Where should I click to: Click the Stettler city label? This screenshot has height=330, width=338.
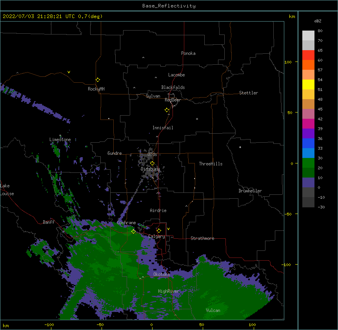pos(249,93)
